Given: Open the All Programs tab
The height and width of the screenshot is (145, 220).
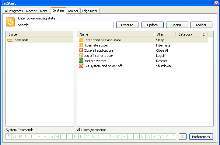Looking at the screenshot, I should point(14,11).
